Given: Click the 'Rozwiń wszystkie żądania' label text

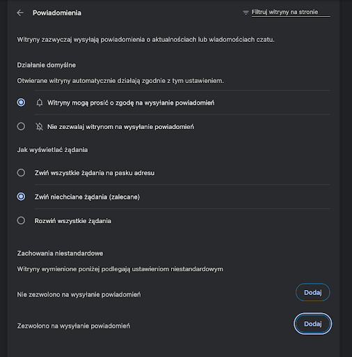Looking at the screenshot, I should click(x=73, y=221).
